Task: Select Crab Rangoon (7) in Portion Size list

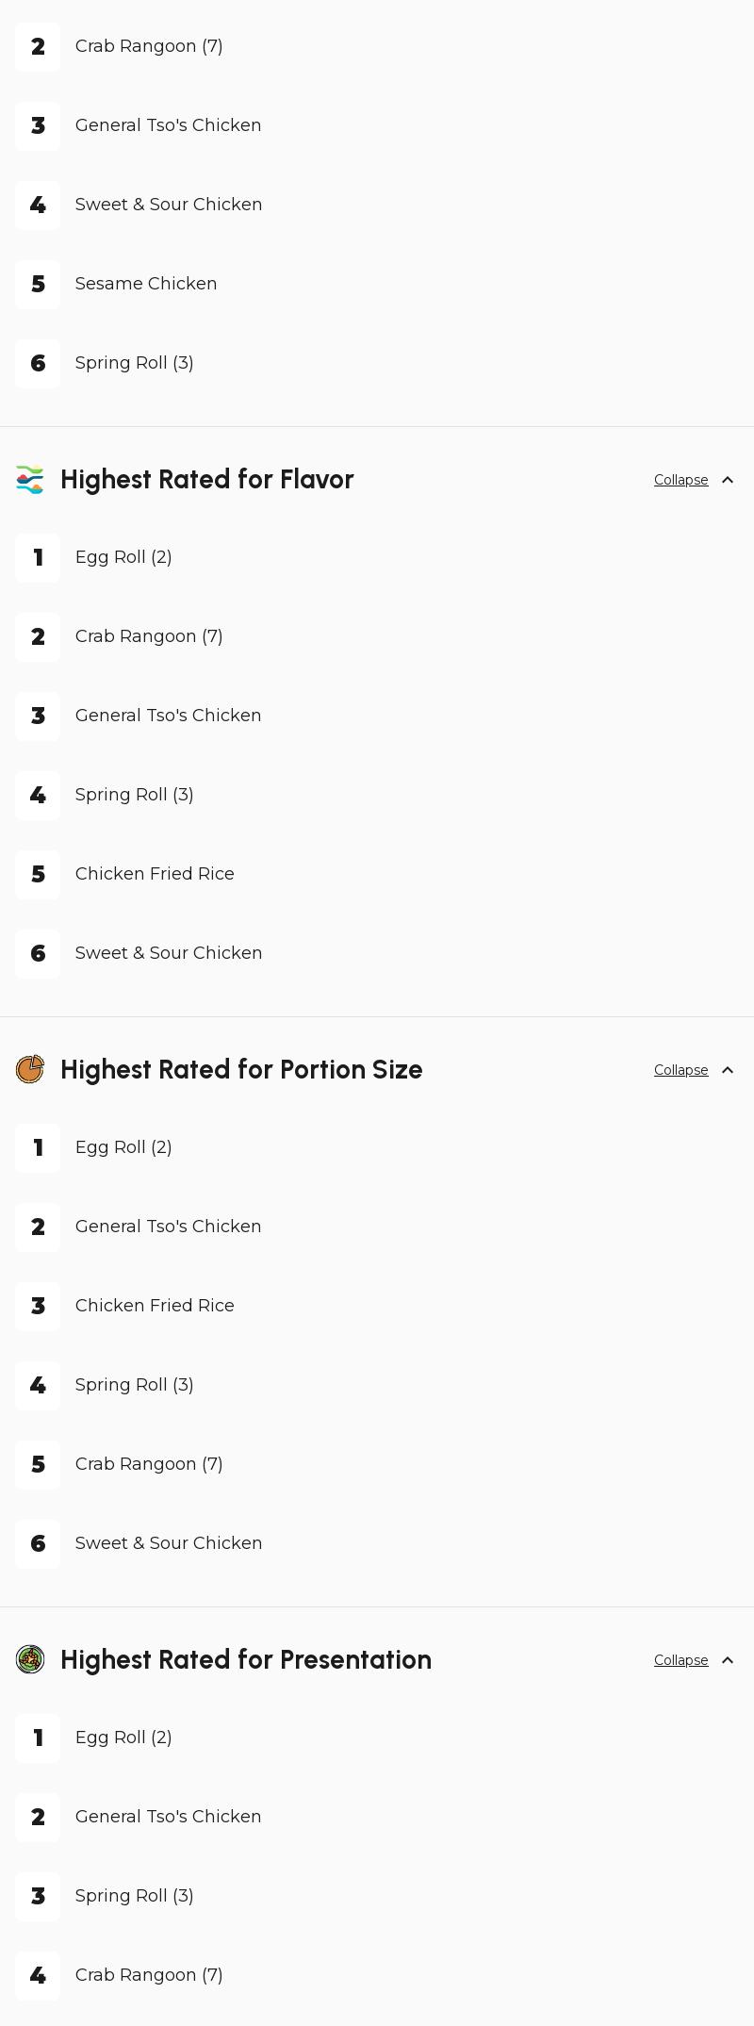Action: (x=149, y=1464)
